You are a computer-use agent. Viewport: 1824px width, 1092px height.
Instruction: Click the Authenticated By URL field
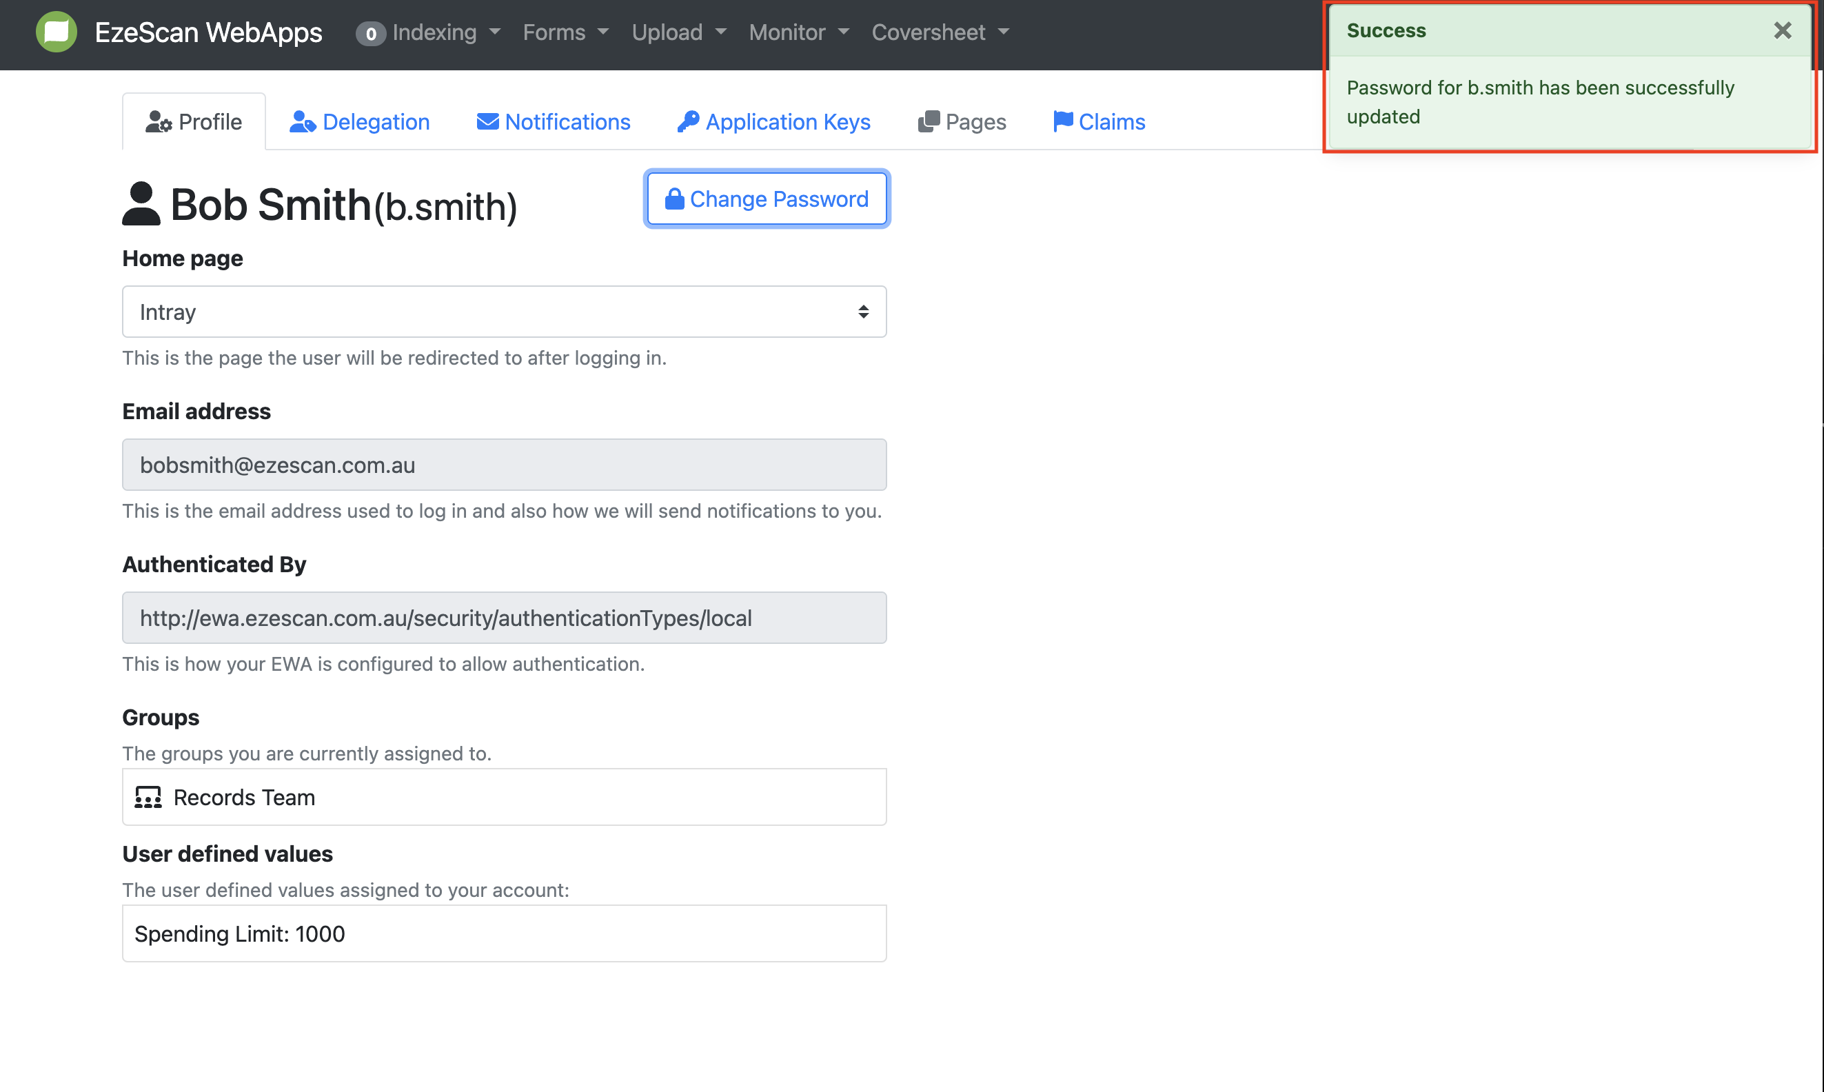coord(504,618)
